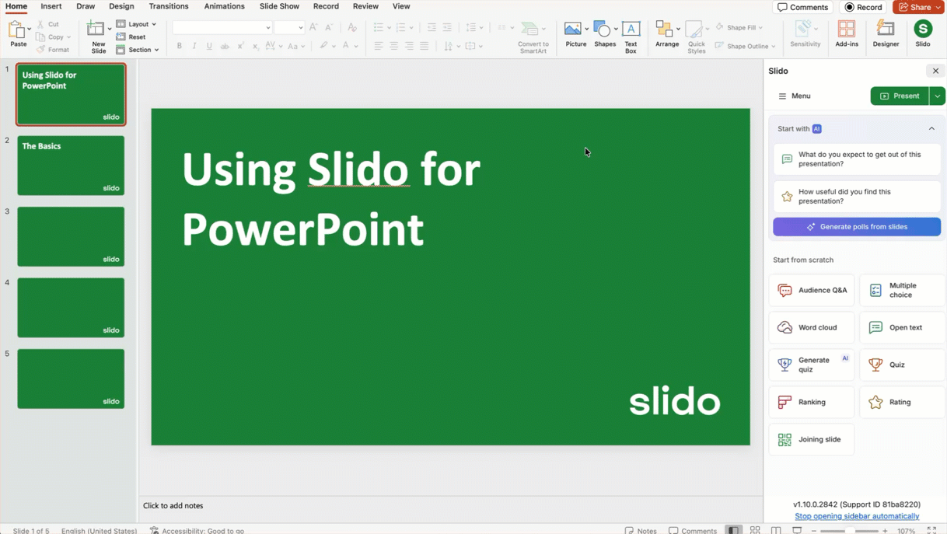Toggle Notes pane in status bar
This screenshot has height=534, width=947.
pos(641,530)
